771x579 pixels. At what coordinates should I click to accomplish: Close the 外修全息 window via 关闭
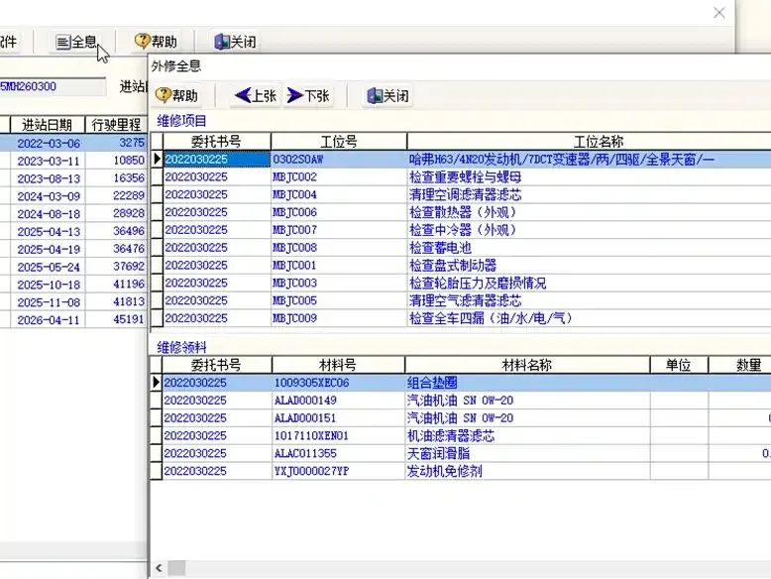387,95
